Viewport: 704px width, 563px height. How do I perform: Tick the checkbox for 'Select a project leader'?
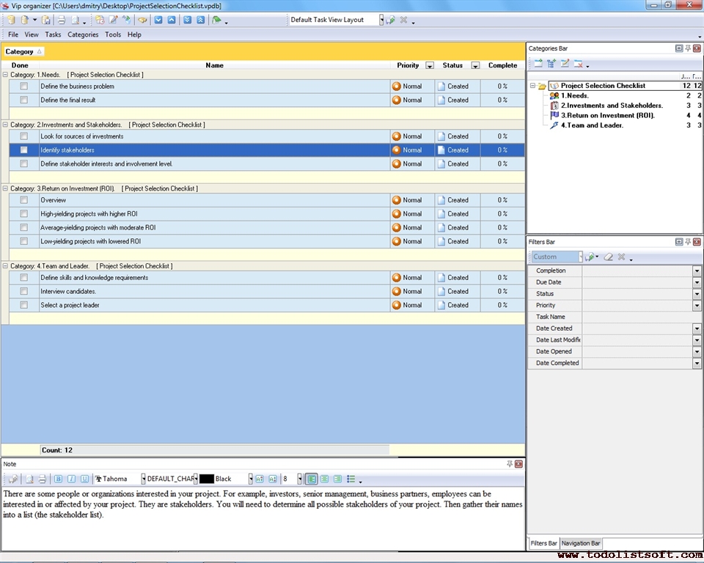coord(24,305)
